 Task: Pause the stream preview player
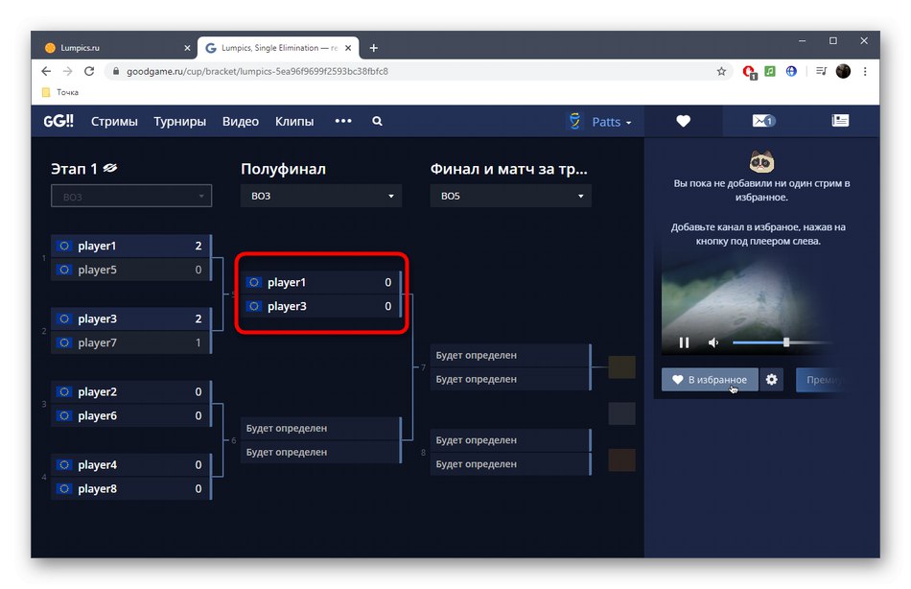(684, 342)
